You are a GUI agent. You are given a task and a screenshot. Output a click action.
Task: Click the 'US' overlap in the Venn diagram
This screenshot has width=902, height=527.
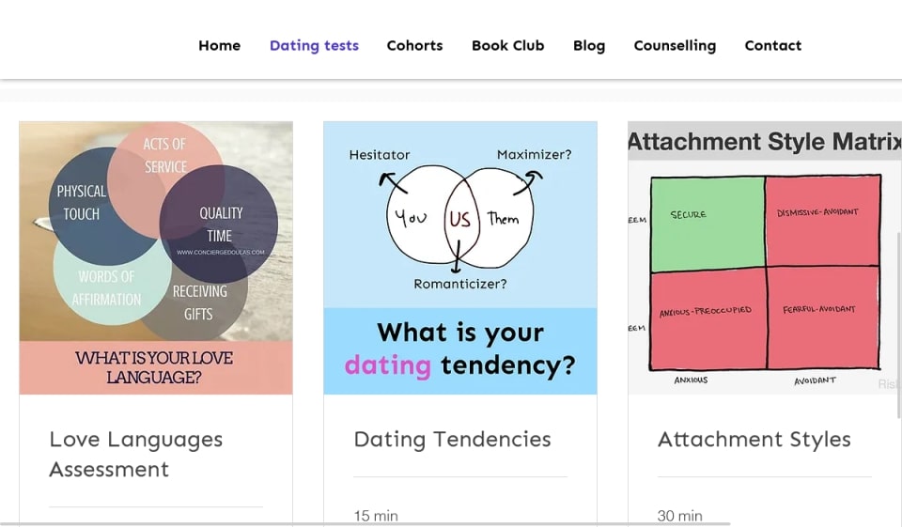(x=459, y=219)
